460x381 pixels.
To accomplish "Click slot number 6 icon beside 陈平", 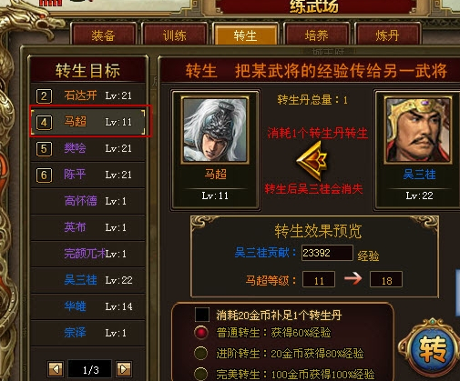I will (44, 175).
